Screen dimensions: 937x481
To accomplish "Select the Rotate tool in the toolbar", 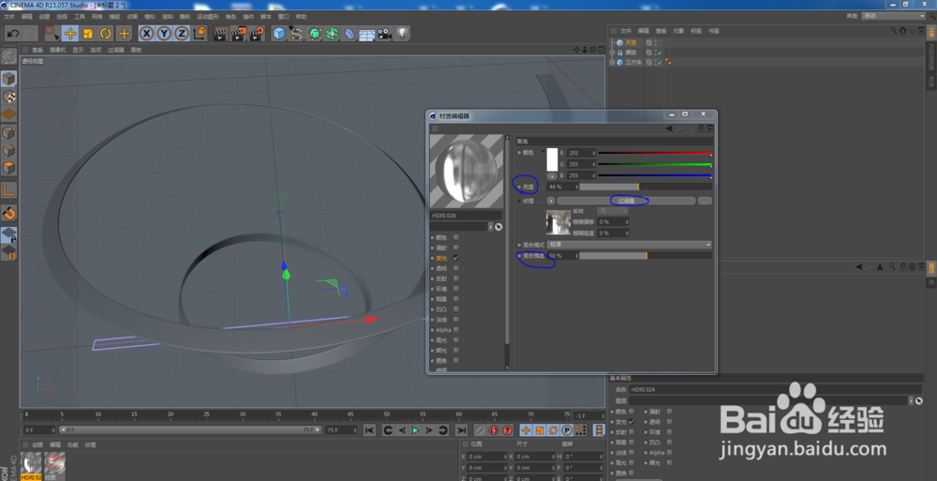I will click(106, 34).
